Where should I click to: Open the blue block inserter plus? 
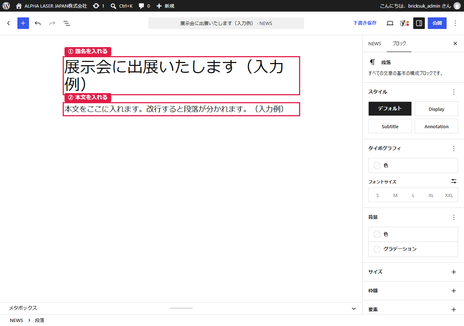(x=23, y=23)
